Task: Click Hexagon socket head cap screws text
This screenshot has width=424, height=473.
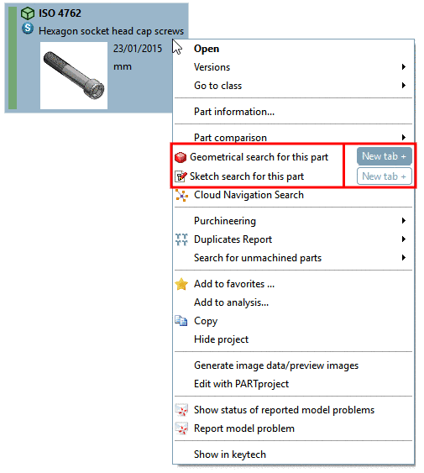Action: coord(111,31)
